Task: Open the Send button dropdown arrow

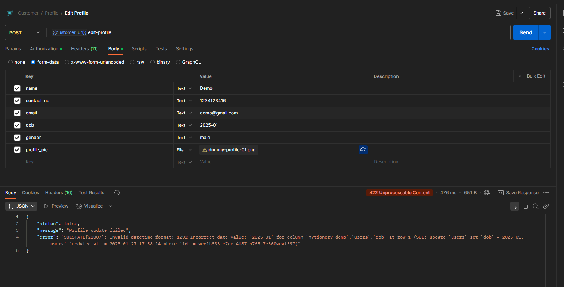Action: (x=544, y=32)
